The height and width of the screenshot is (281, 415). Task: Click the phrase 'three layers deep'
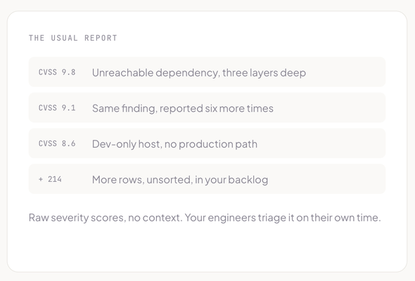[x=264, y=72]
